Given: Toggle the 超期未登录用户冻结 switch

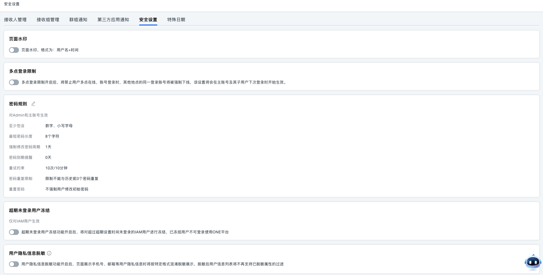Looking at the screenshot, I should point(14,232).
